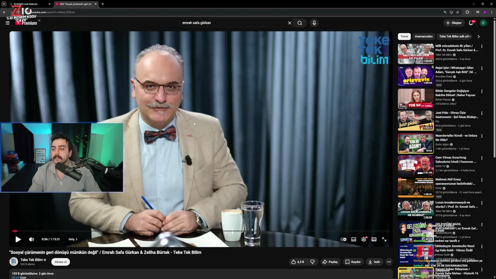Viewport: 496px width, 279px height.
Task: Open options for Neandertaller Kimdi video
Action: click(x=482, y=136)
